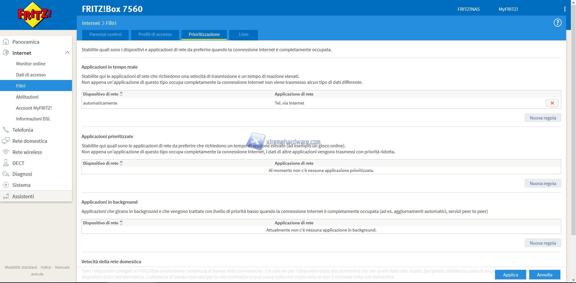Click the Rete wireless wifi icon
This screenshot has width=576, height=283.
coord(6,152)
